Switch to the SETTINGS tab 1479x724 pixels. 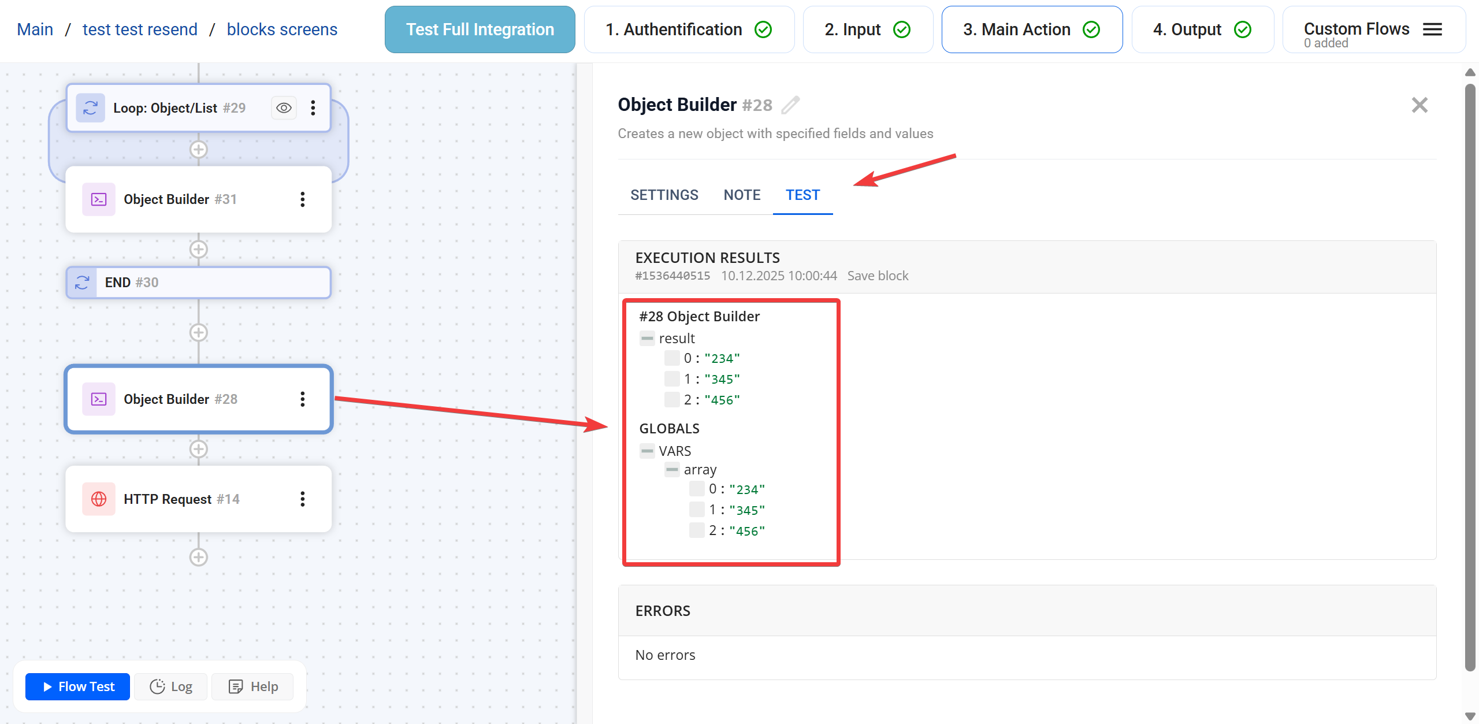(664, 195)
